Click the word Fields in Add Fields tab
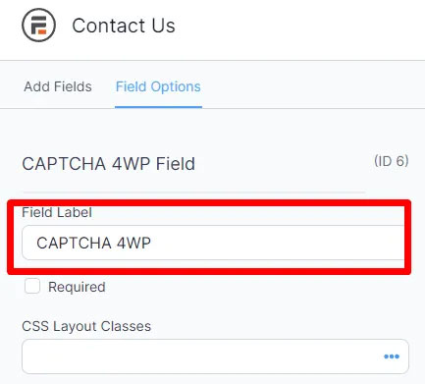This screenshot has height=384, width=425. 73,86
